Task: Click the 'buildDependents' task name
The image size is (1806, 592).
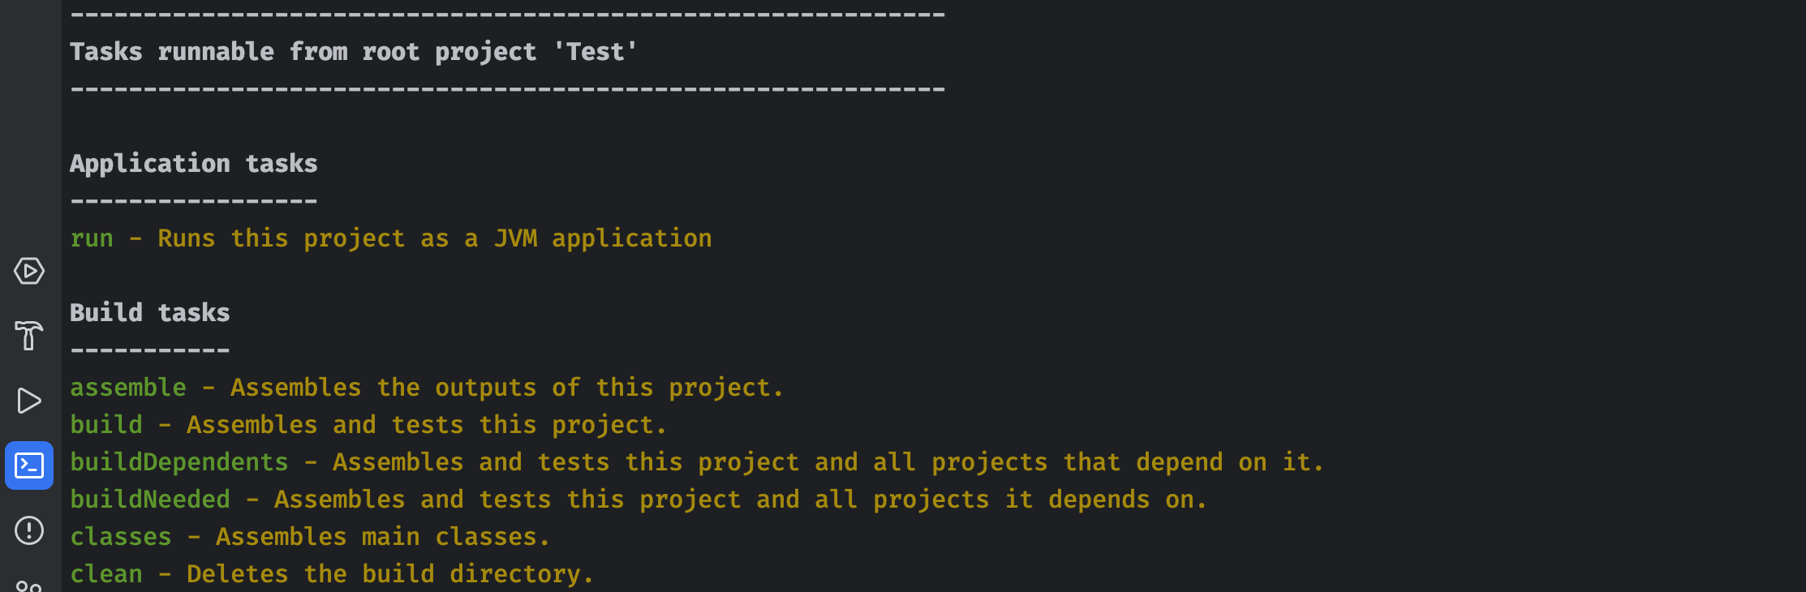Action: pos(179,462)
